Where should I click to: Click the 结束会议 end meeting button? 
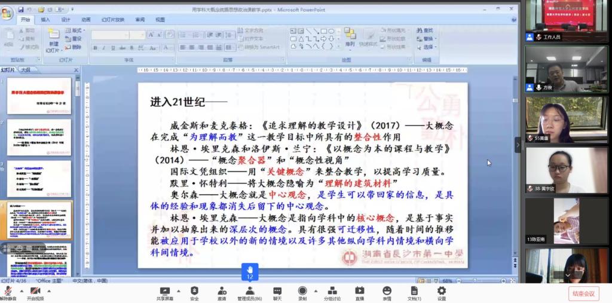tap(583, 293)
